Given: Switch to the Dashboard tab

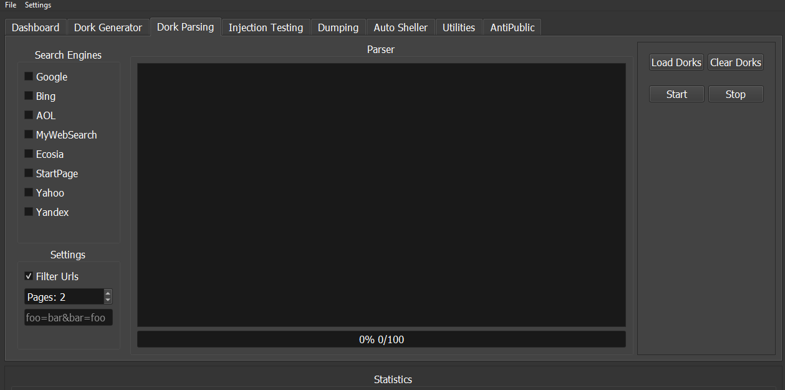Looking at the screenshot, I should [x=36, y=27].
